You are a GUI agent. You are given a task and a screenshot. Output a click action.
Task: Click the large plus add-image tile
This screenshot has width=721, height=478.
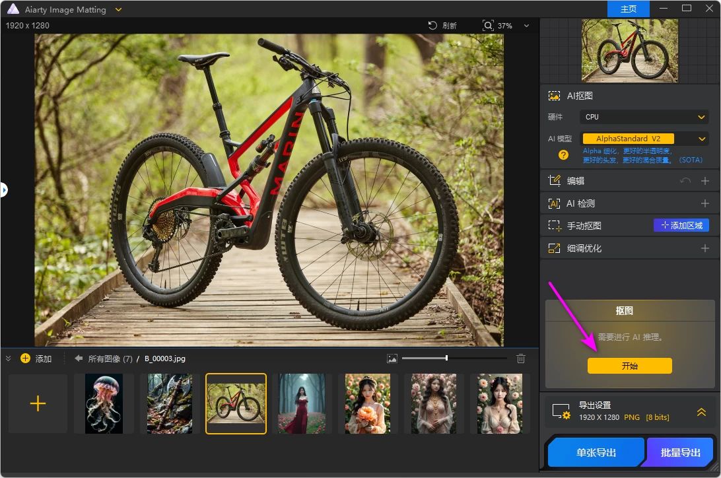(x=38, y=403)
